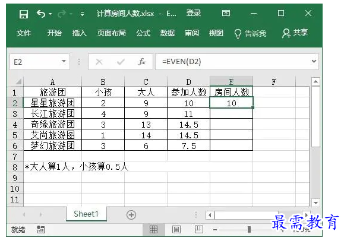Select row 2 header
This screenshot has height=241, width=344.
[x=15, y=103]
